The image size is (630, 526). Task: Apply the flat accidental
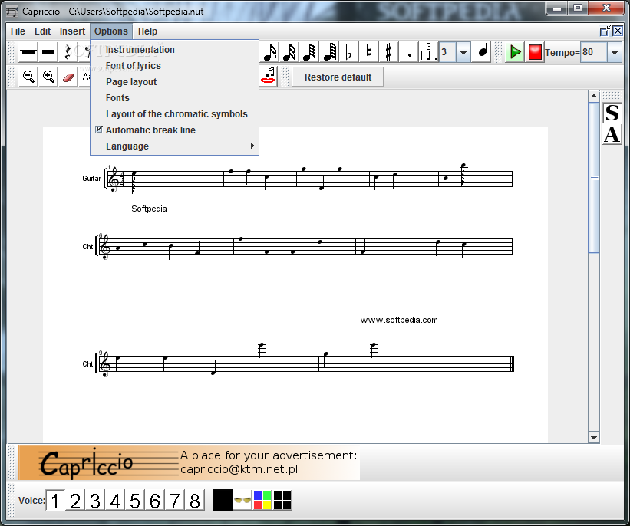(x=348, y=52)
